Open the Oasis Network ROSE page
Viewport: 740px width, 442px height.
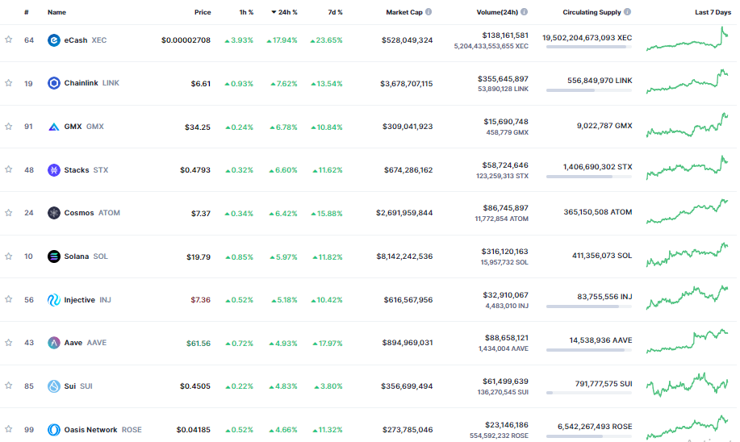[x=102, y=429]
